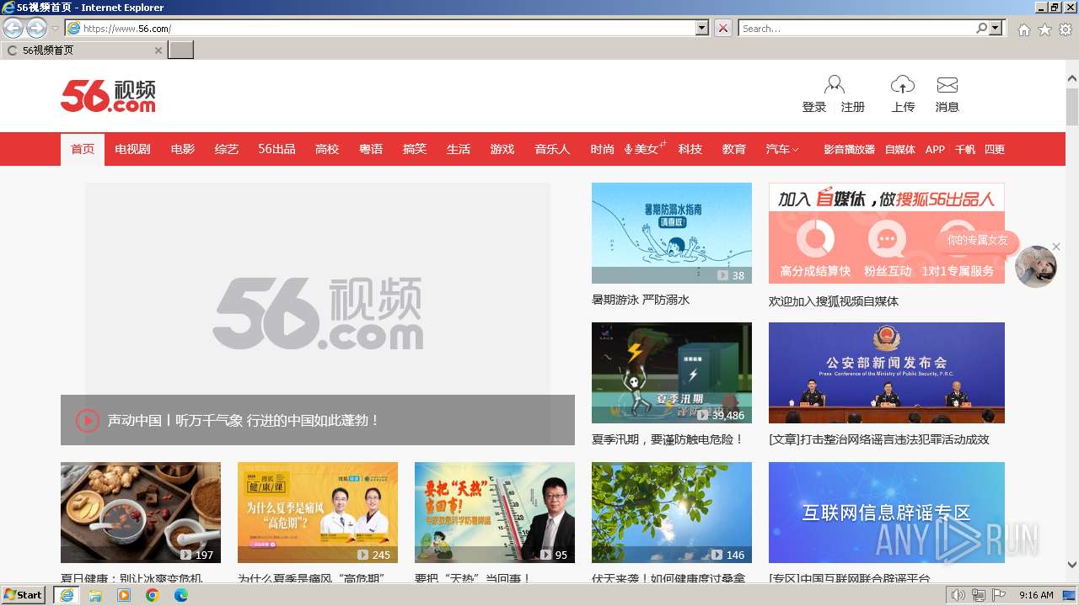Open the 科技 navigation item
Viewport: 1079px width, 606px height.
(690, 149)
